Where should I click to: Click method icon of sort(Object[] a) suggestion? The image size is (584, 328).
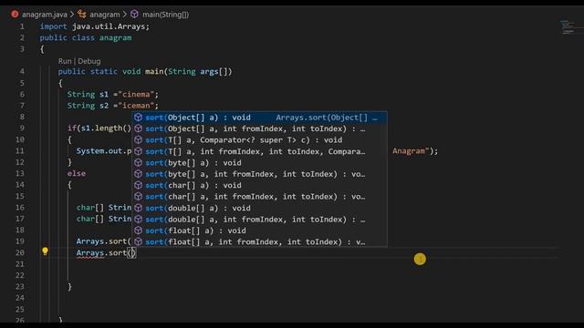[138, 118]
